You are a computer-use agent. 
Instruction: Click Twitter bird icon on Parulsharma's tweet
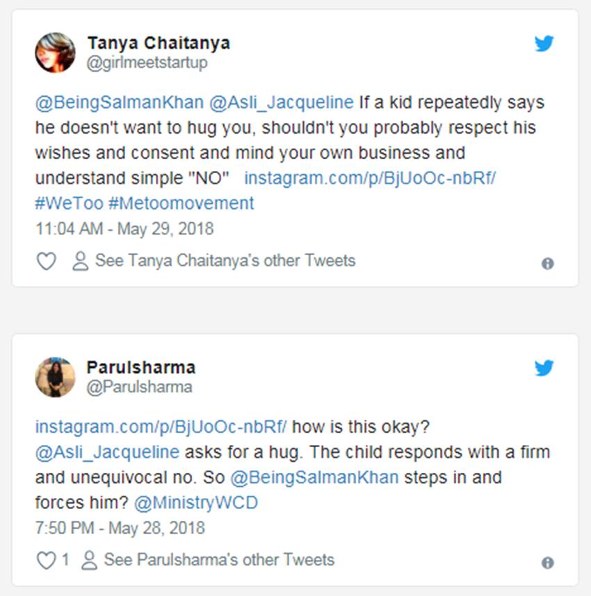tap(544, 368)
